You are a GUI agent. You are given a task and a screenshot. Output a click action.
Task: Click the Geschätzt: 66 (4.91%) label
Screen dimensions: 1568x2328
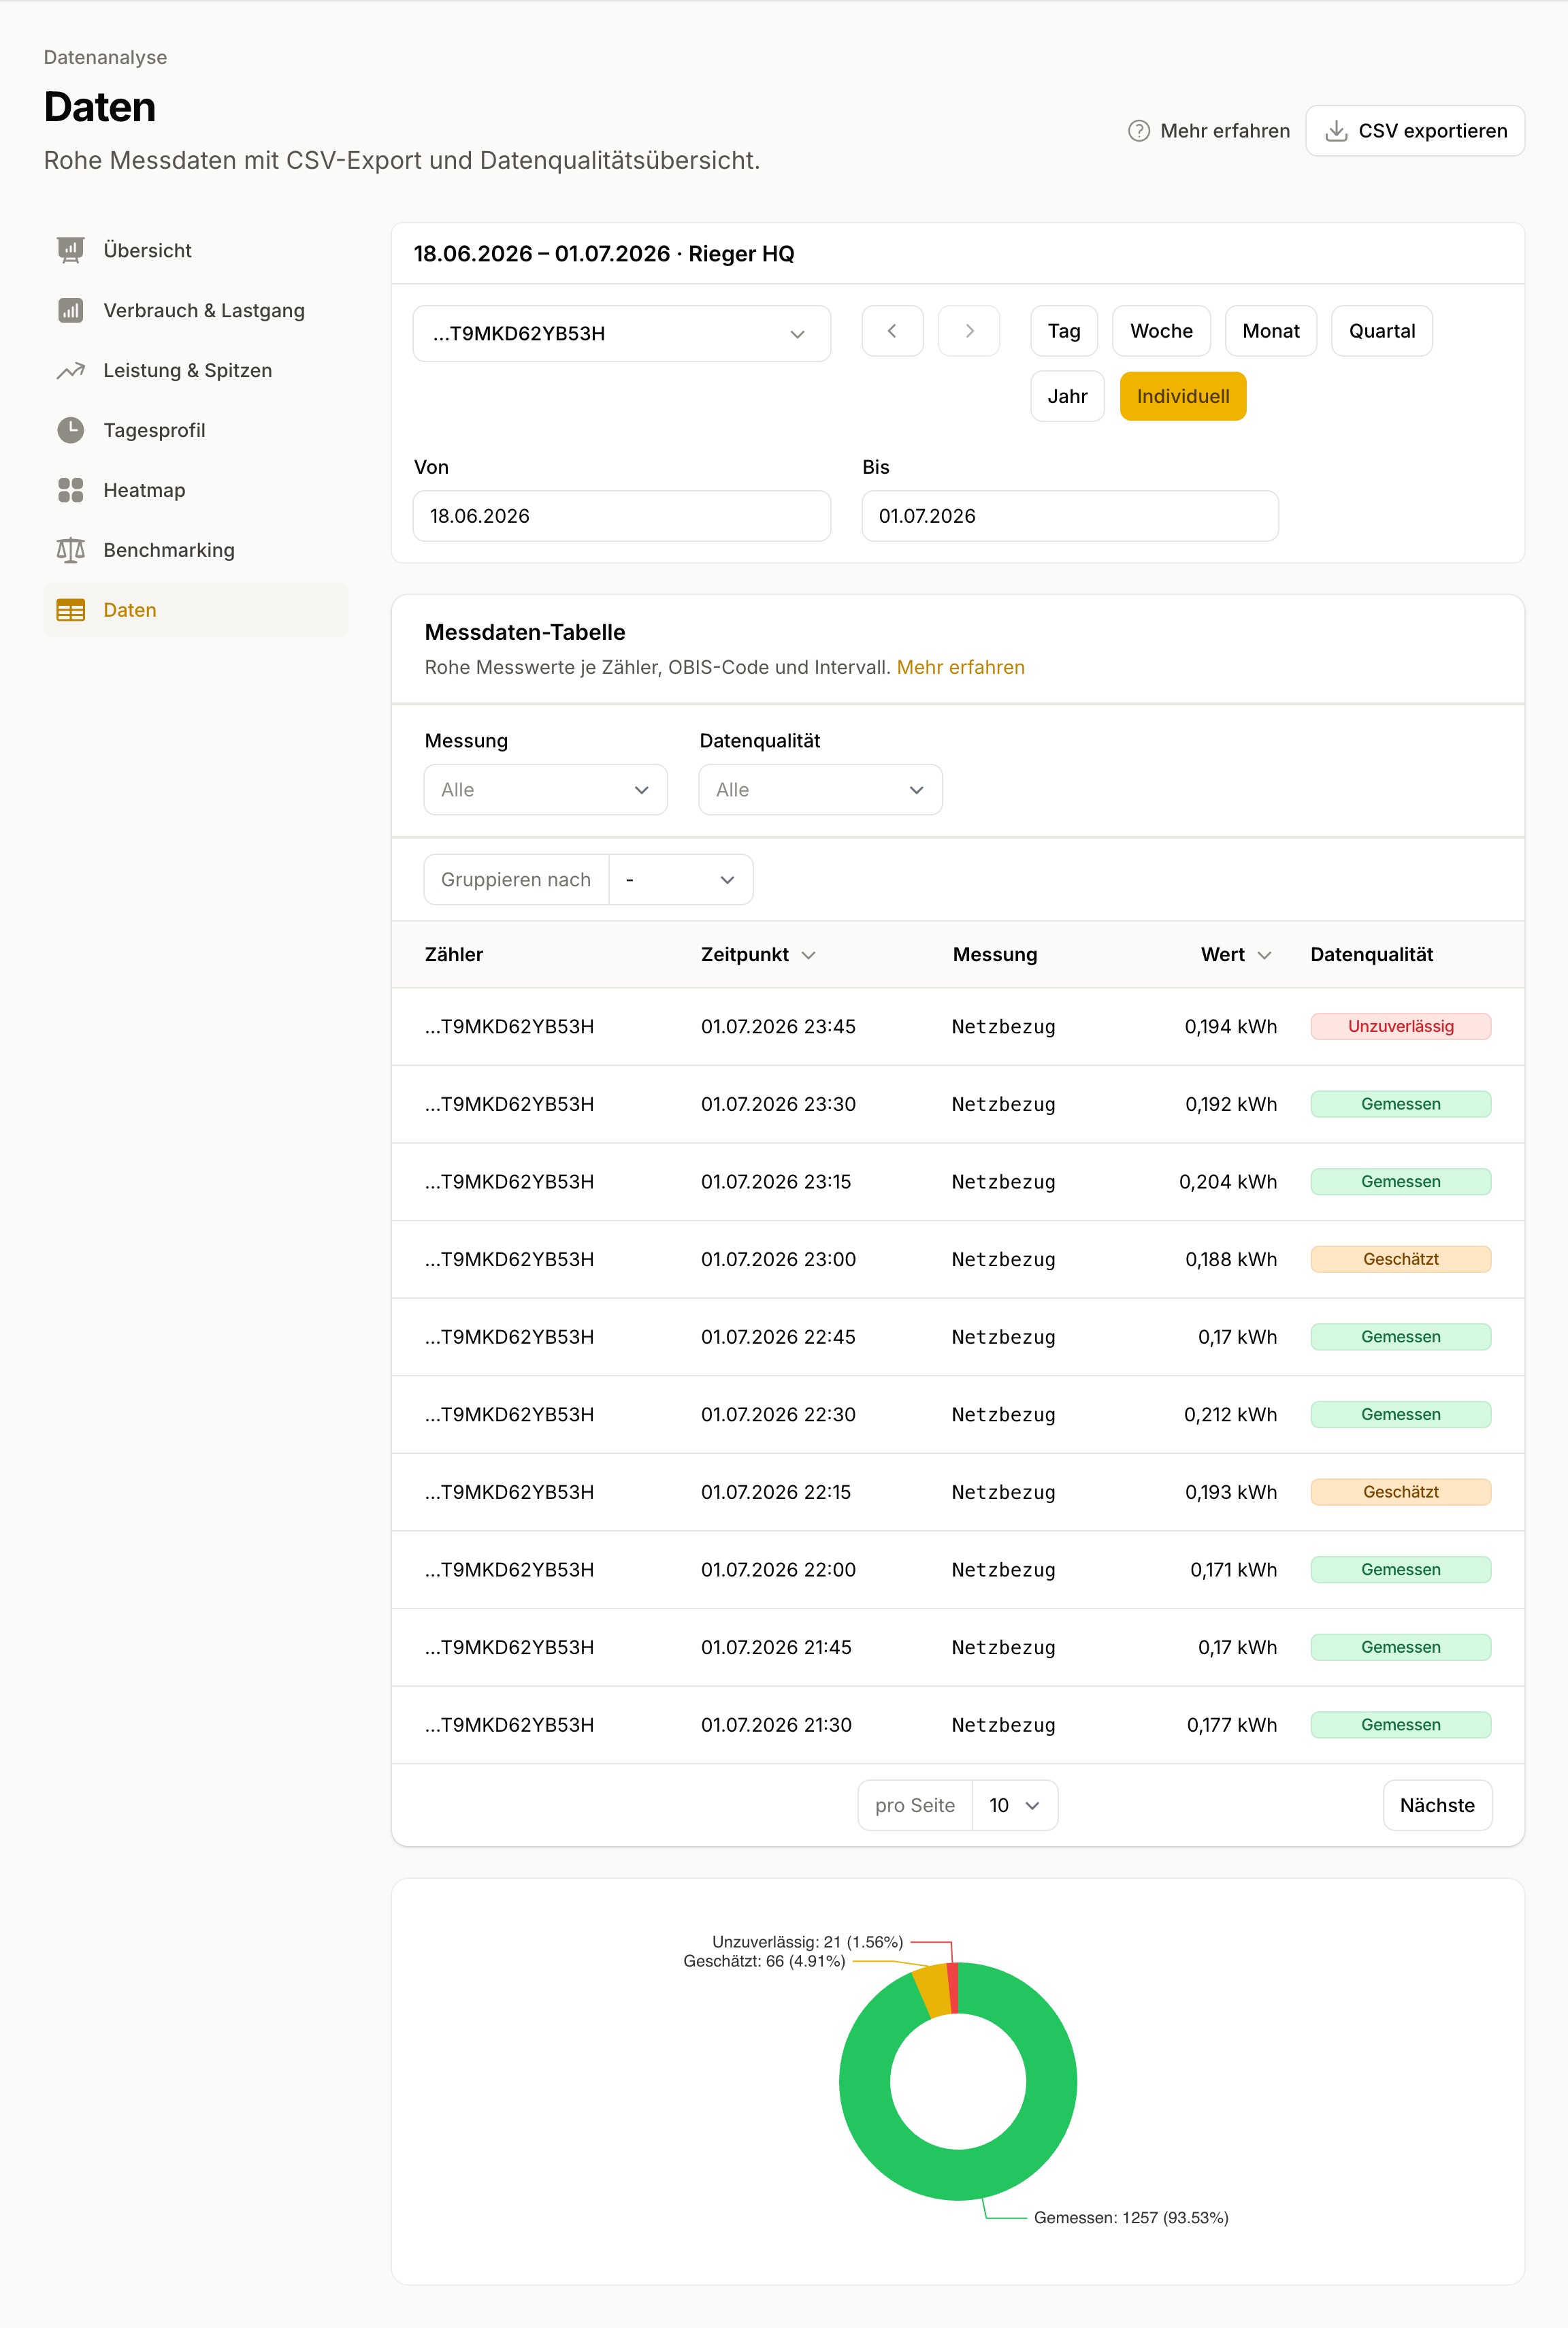point(764,1961)
